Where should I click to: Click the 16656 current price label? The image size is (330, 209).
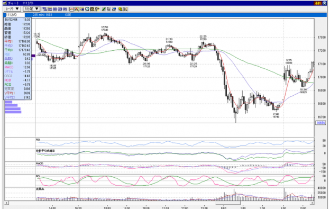click(320, 123)
